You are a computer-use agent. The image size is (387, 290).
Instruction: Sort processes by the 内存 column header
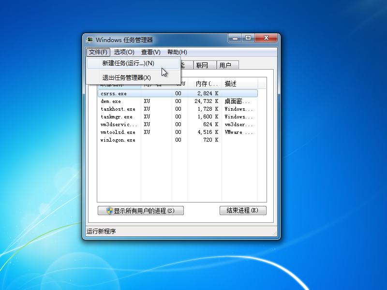pos(204,83)
